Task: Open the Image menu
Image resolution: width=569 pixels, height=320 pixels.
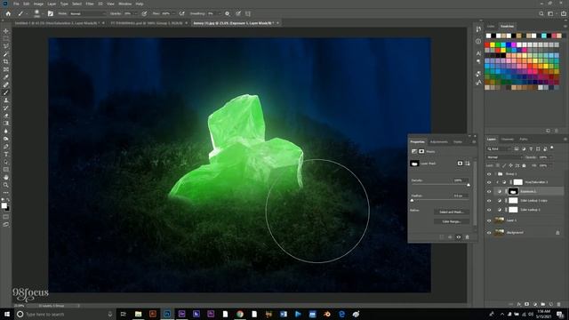Action: click(38, 4)
